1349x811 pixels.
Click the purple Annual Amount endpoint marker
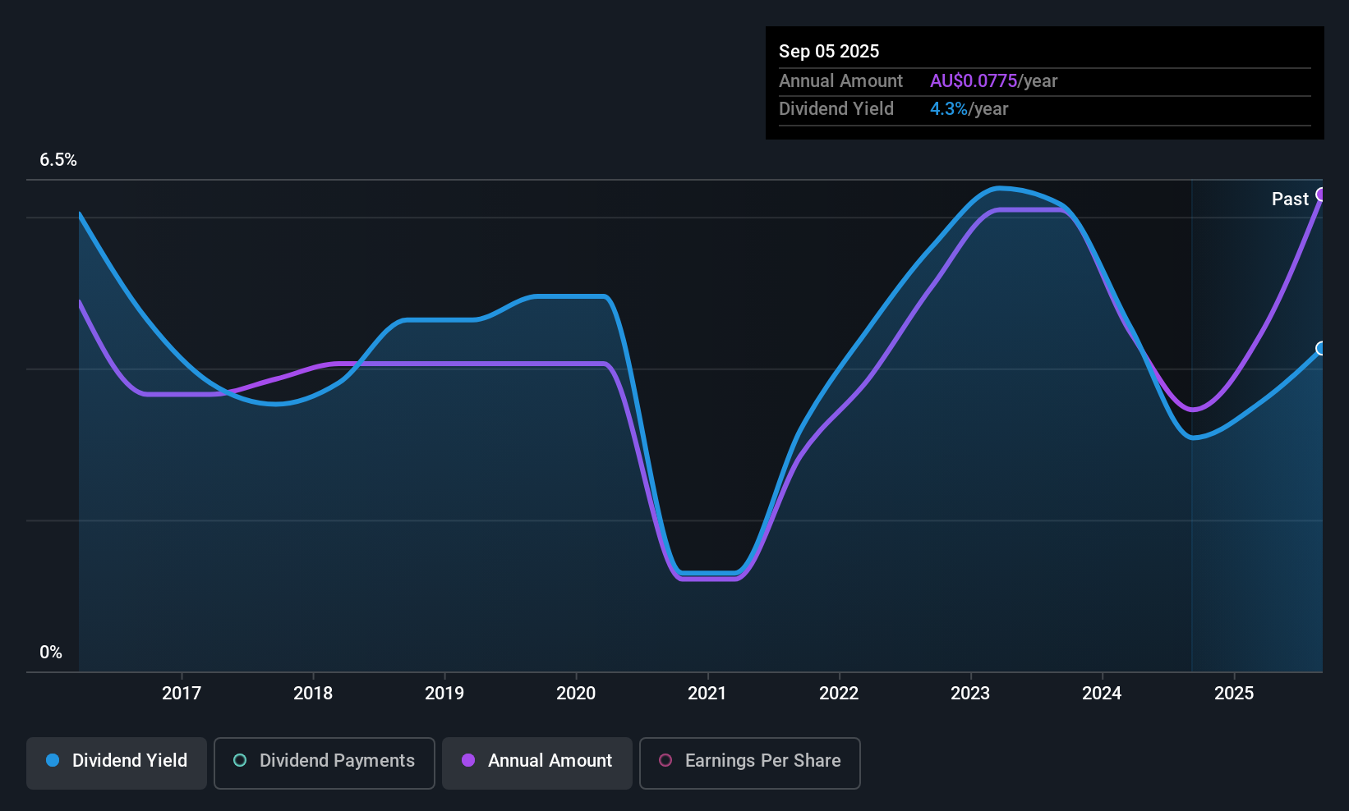tap(1321, 195)
